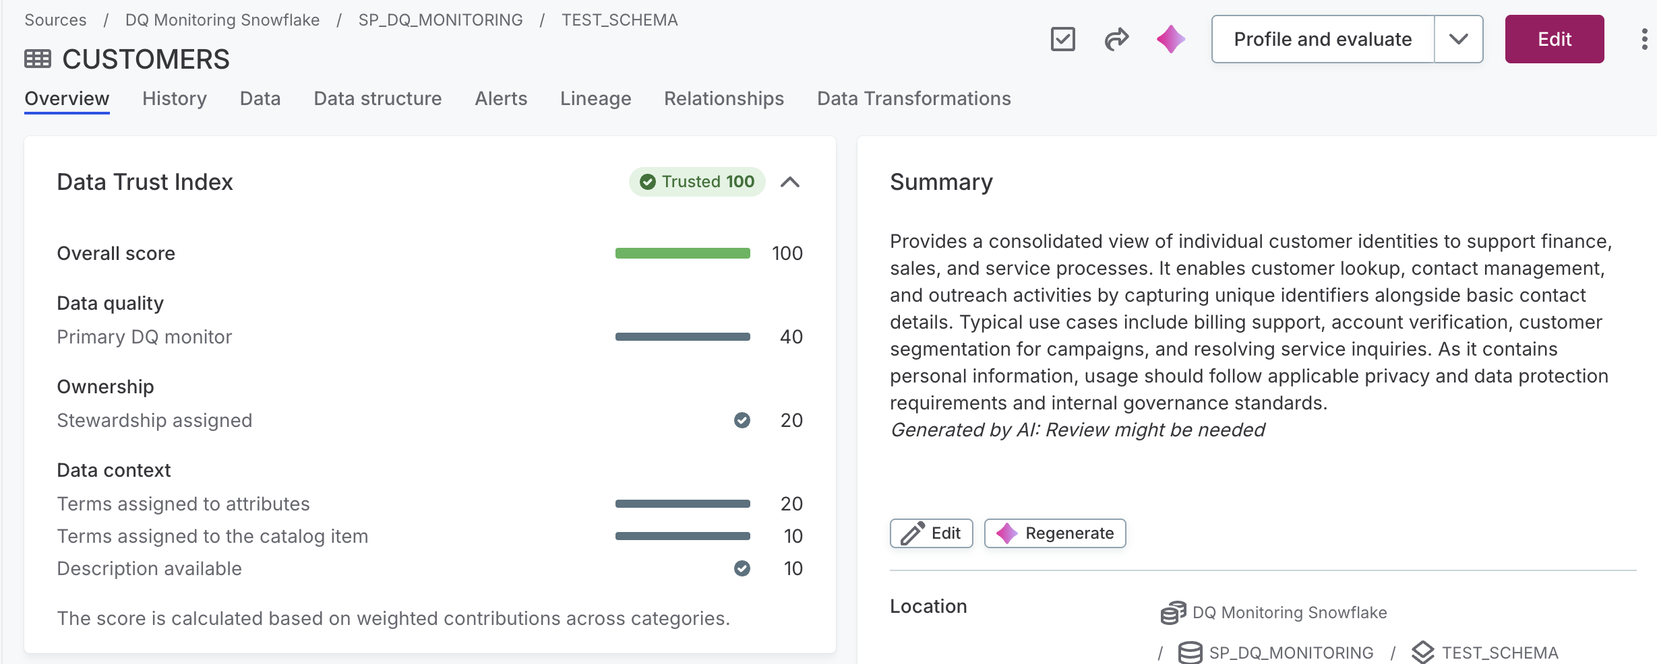Click the green Overall score bar
Viewport: 1657px width, 664px height.
click(682, 253)
